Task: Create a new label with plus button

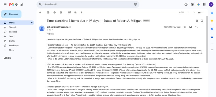Action: tap(32, 58)
